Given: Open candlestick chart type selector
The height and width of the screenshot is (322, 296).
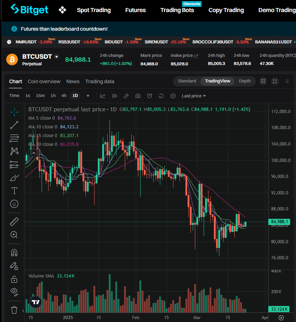Looking at the screenshot, I should pos(115,96).
